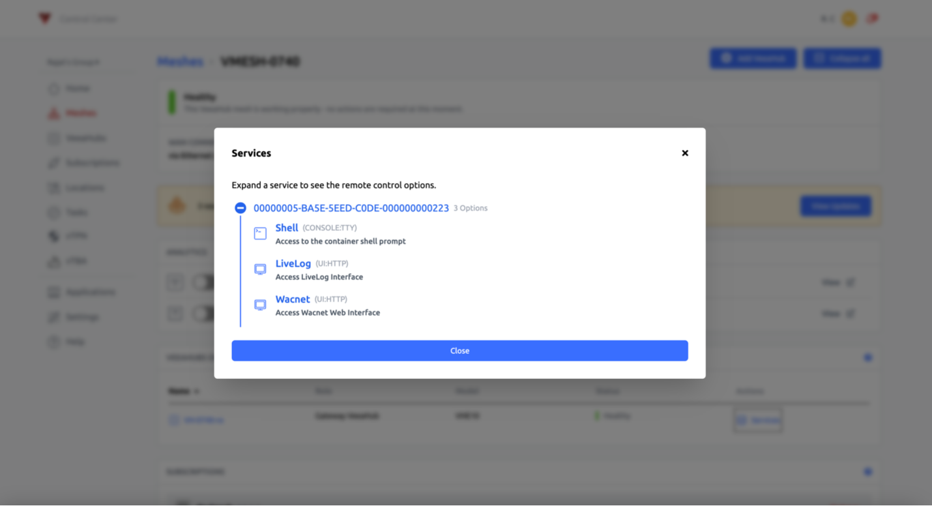The height and width of the screenshot is (508, 932).
Task: Select the '(CONSOLE:TTY)' label next to Shell
Action: point(330,228)
